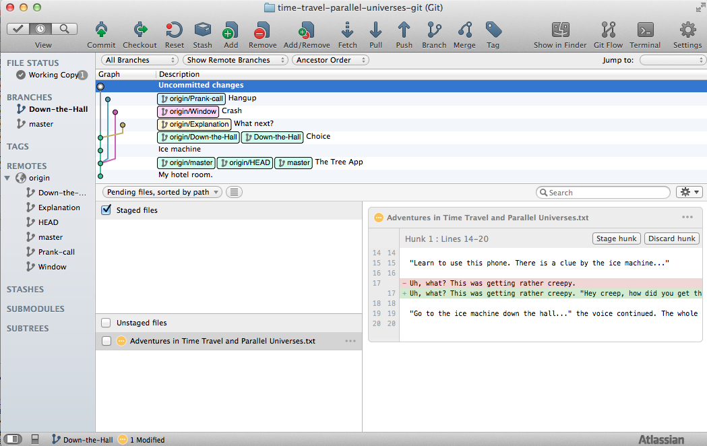Click the Tag toolbar icon

(x=493, y=30)
